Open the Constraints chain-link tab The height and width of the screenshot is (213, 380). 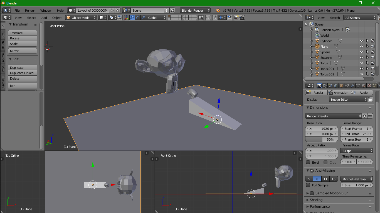coord(347,86)
